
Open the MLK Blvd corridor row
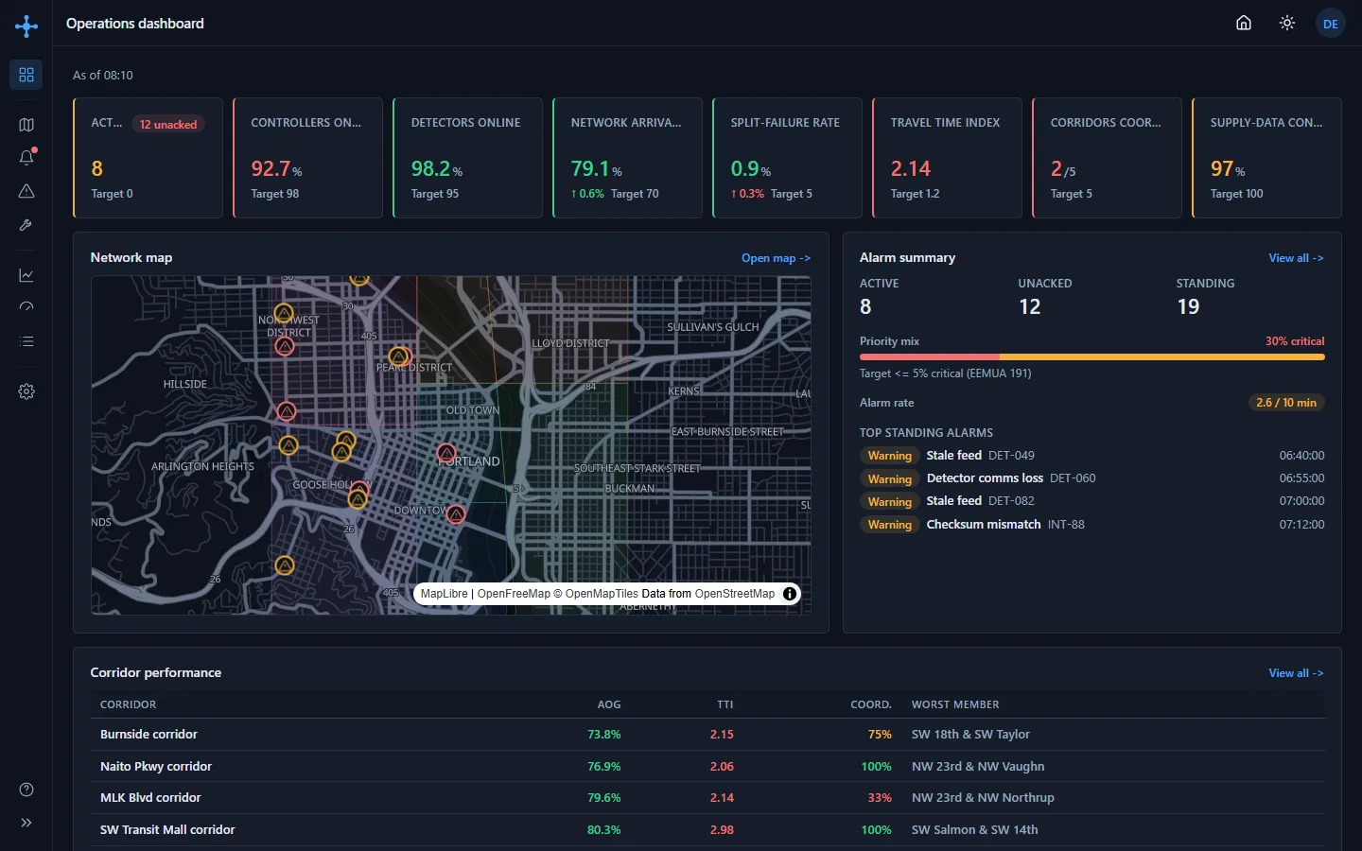(707, 798)
